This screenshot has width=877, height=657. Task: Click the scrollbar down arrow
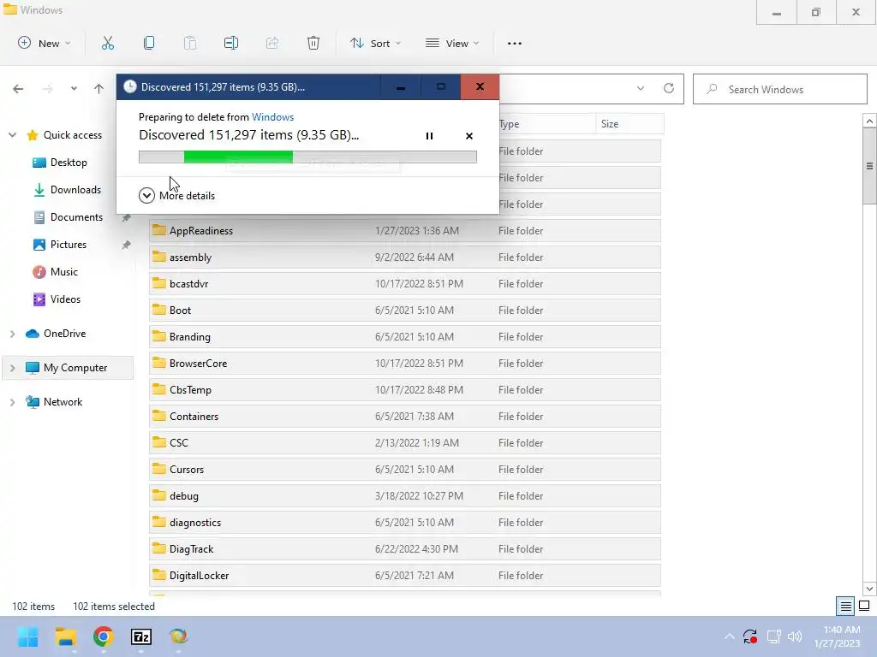[869, 589]
